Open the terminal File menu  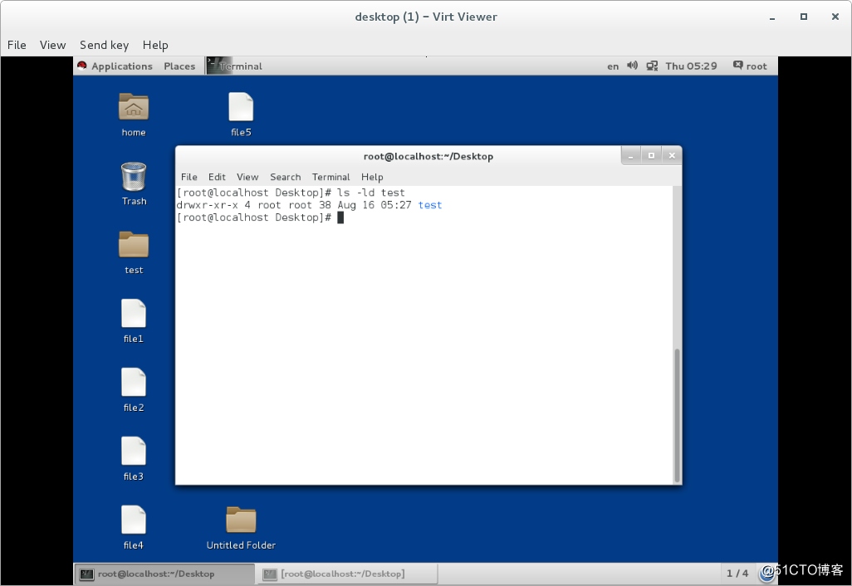pyautogui.click(x=189, y=177)
